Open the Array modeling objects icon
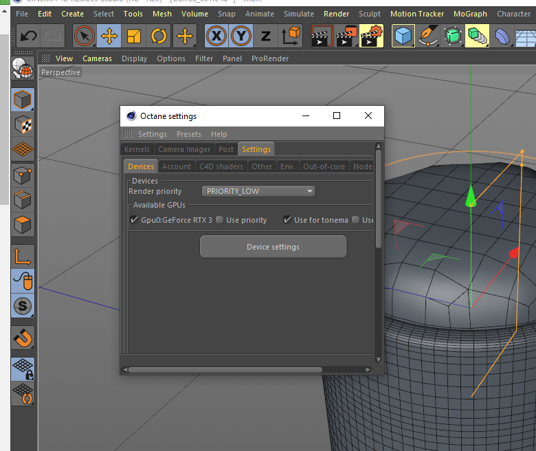The height and width of the screenshot is (451, 536). (477, 36)
